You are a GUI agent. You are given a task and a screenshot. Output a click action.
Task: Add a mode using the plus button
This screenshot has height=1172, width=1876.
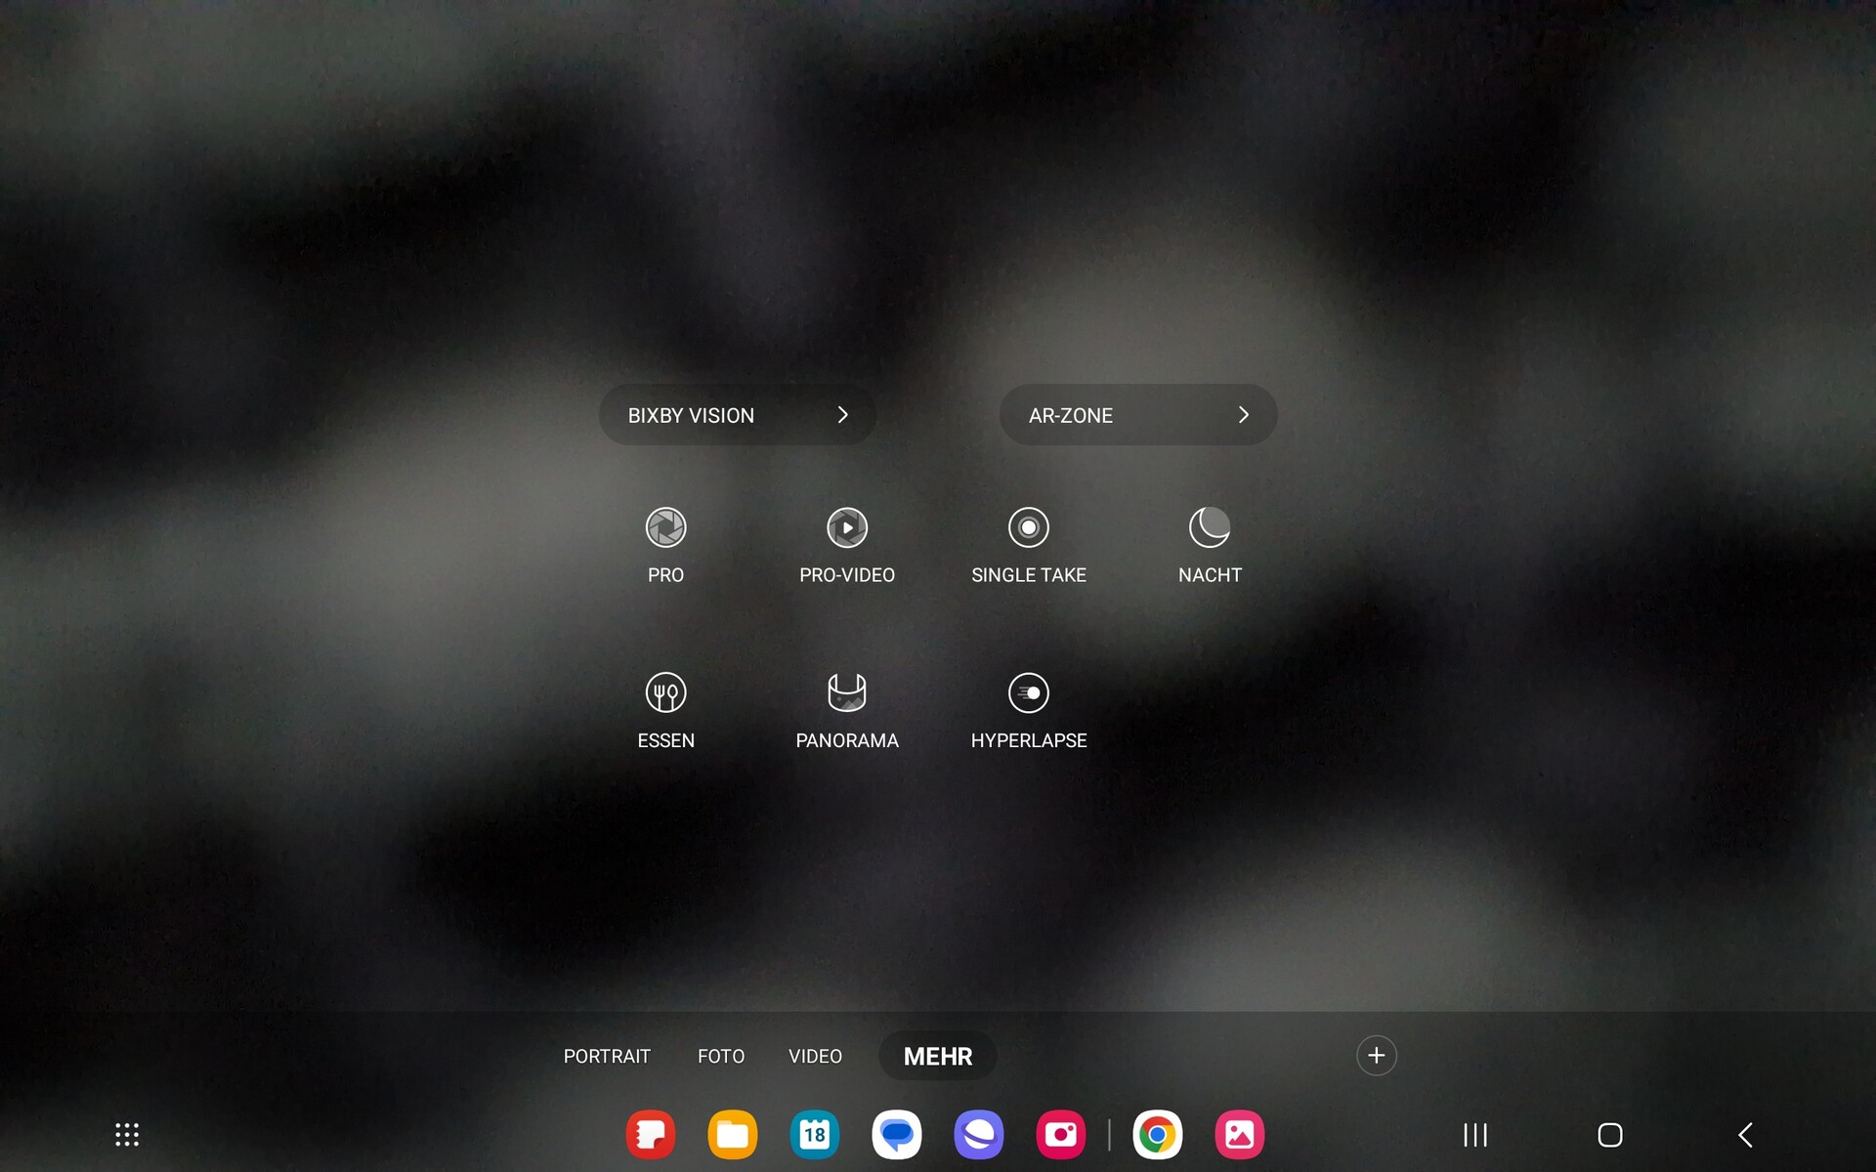pos(1376,1056)
